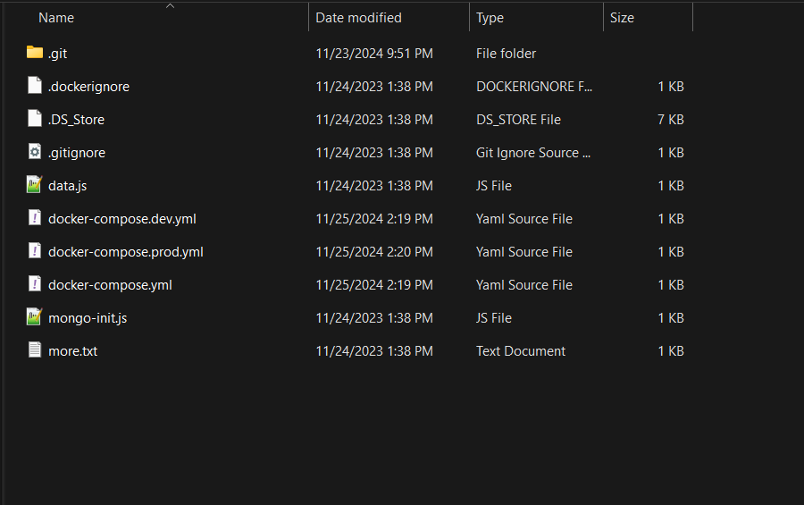Select the docker-compose.yml file name
The height and width of the screenshot is (505, 804).
click(x=110, y=285)
